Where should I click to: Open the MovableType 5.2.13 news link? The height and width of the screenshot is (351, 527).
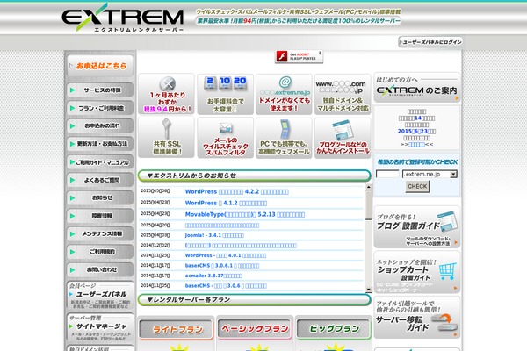245,214
